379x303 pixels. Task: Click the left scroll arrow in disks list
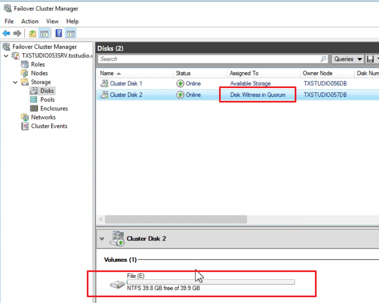click(101, 219)
